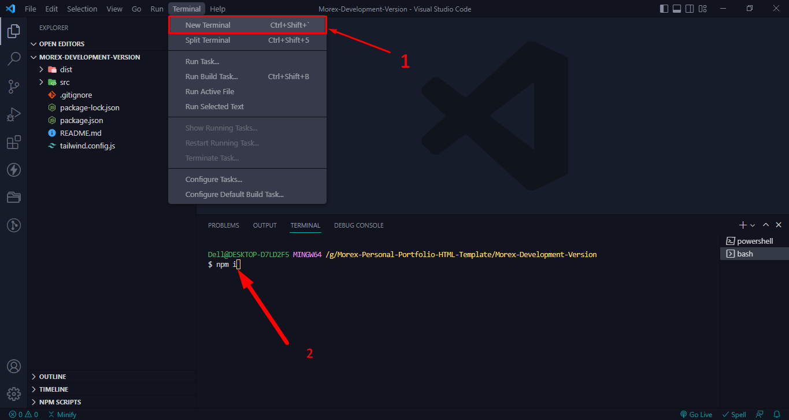Switch to the Problems tab
This screenshot has width=789, height=420.
(x=224, y=225)
